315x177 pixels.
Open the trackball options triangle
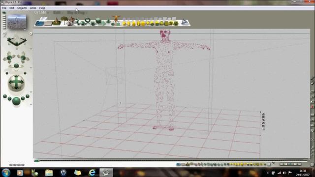[31, 92]
